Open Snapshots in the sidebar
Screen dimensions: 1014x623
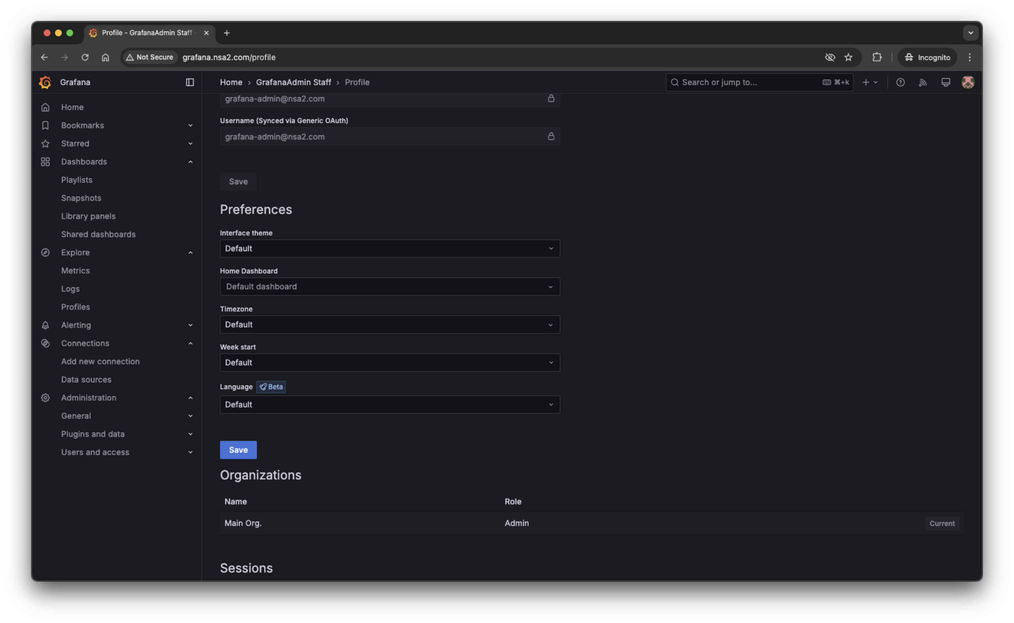(81, 198)
